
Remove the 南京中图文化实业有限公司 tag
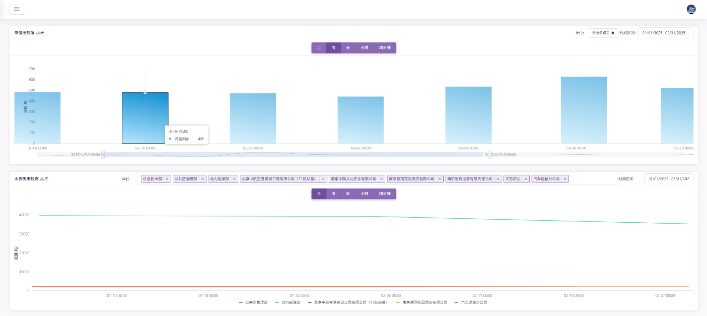[x=381, y=179]
